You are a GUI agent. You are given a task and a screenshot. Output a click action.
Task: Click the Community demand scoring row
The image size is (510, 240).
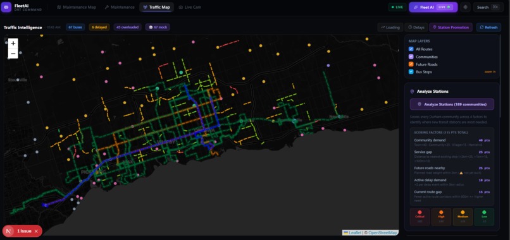coord(452,142)
